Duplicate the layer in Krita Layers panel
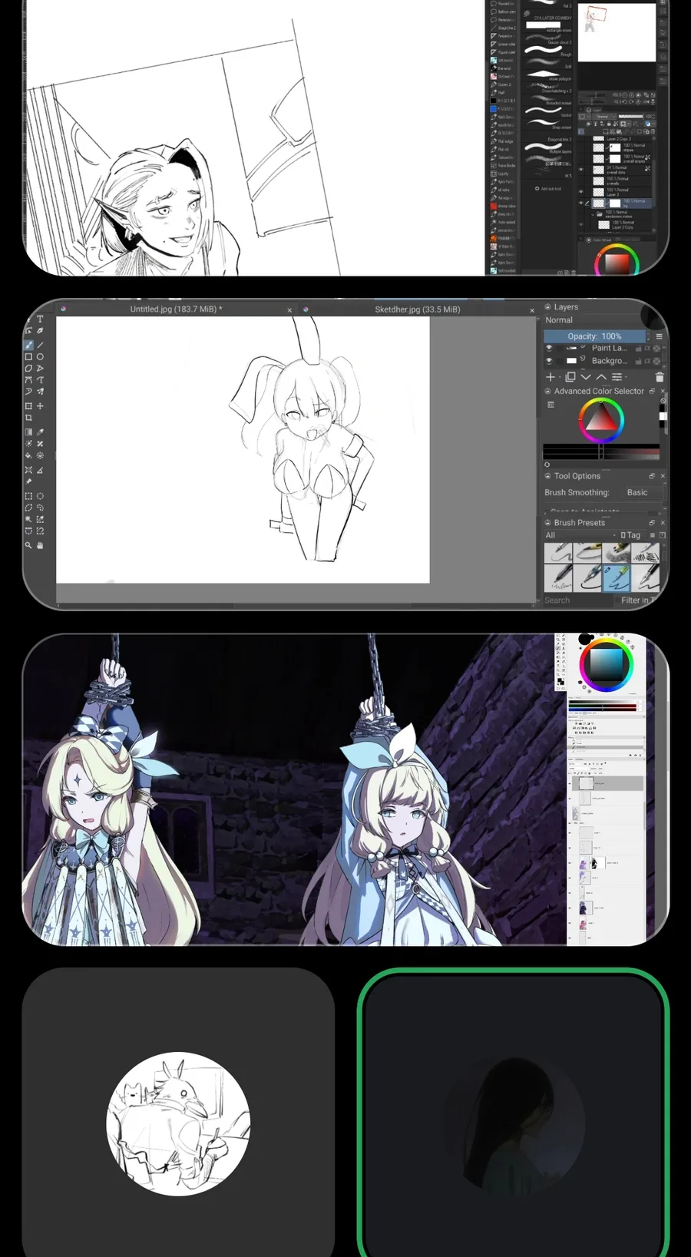This screenshot has width=691, height=1257. [x=570, y=377]
